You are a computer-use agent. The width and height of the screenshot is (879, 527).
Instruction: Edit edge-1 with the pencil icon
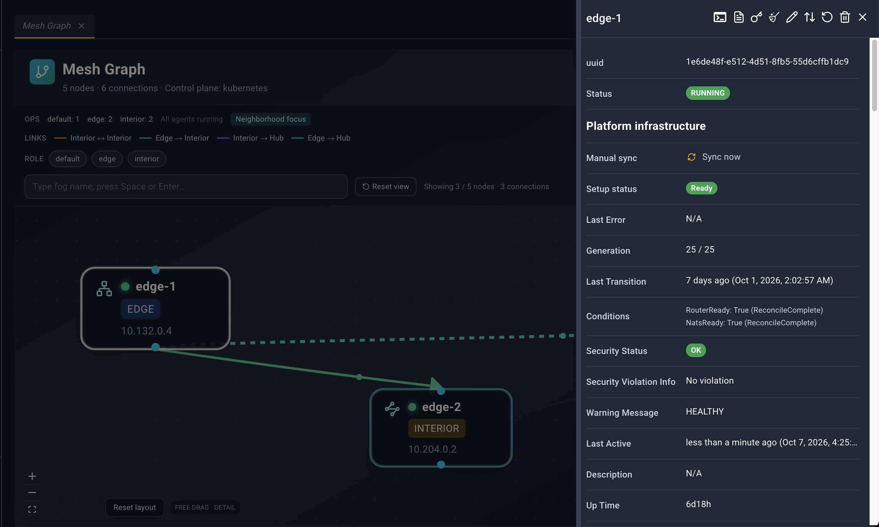pos(792,17)
